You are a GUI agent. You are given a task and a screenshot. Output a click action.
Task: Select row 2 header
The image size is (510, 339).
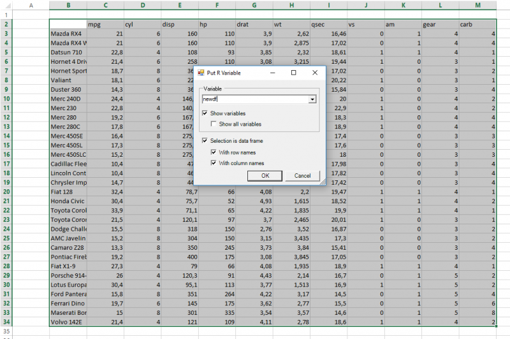(6, 24)
